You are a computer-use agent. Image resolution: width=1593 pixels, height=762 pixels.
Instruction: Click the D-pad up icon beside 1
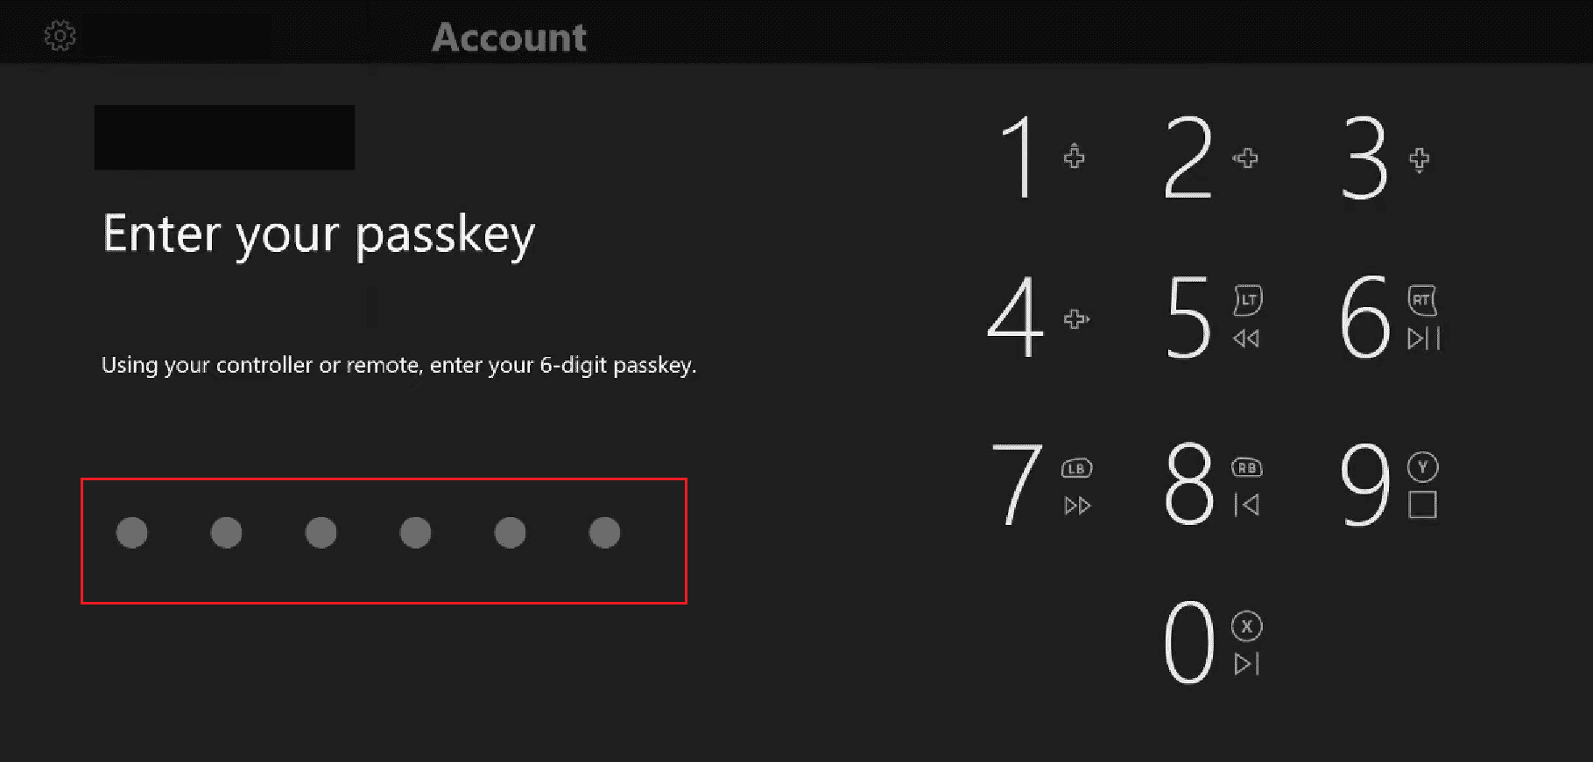point(1074,157)
